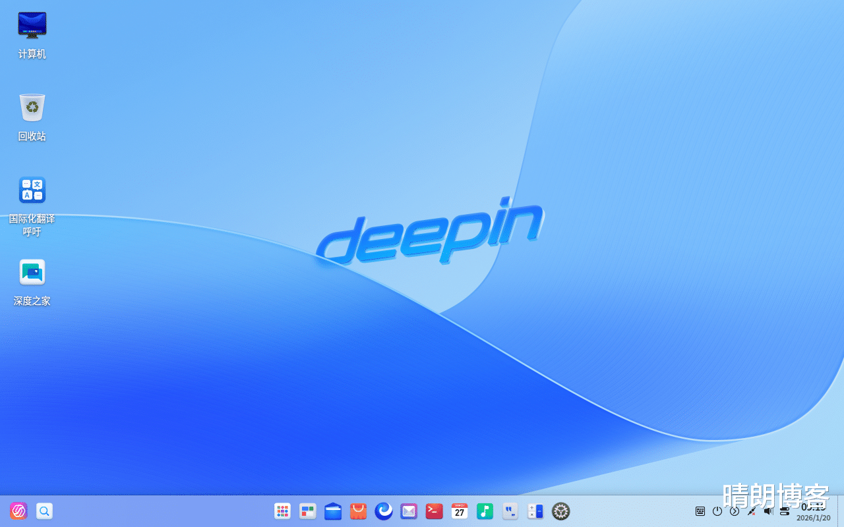Open the blue file manager in the dock
The height and width of the screenshot is (527, 844).
click(x=333, y=511)
